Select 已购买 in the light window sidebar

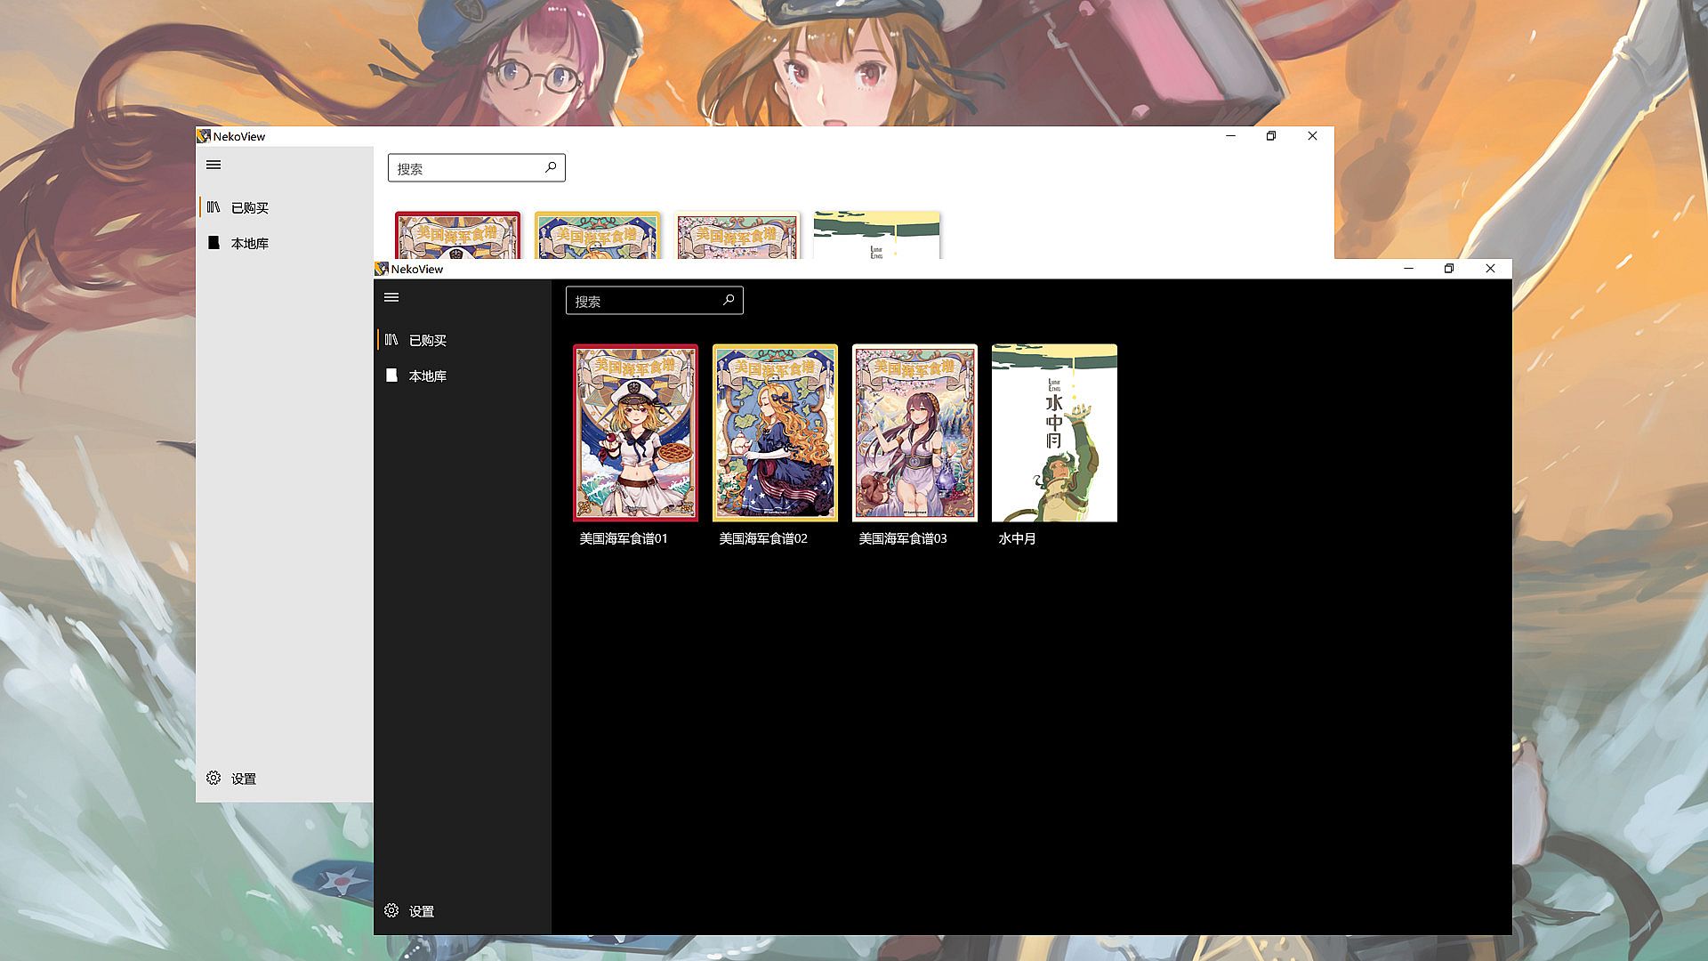pos(249,207)
